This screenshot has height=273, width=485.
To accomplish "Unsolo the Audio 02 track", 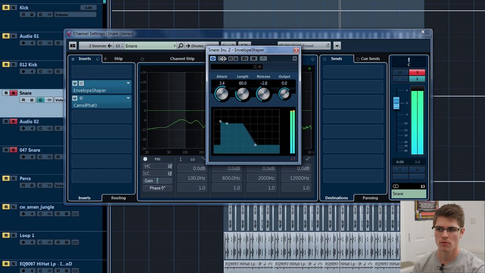I will pyautogui.click(x=13, y=121).
